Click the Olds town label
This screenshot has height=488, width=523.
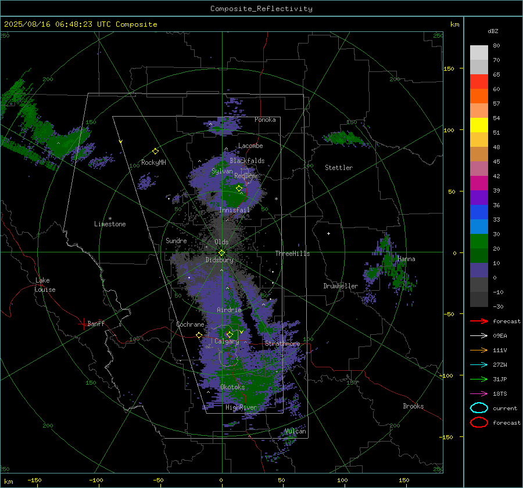[x=221, y=242]
